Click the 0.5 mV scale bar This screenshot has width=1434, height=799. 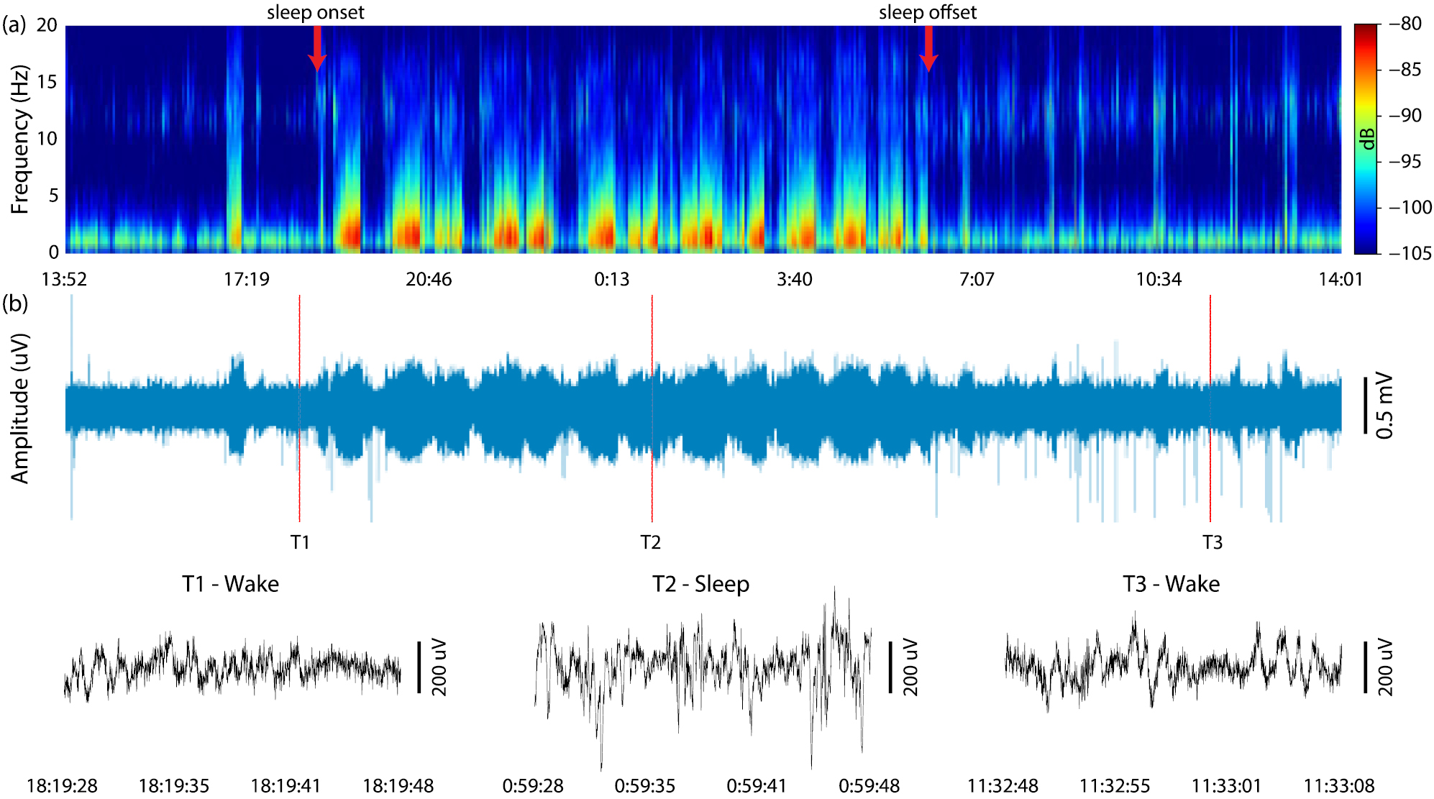pyautogui.click(x=1365, y=405)
